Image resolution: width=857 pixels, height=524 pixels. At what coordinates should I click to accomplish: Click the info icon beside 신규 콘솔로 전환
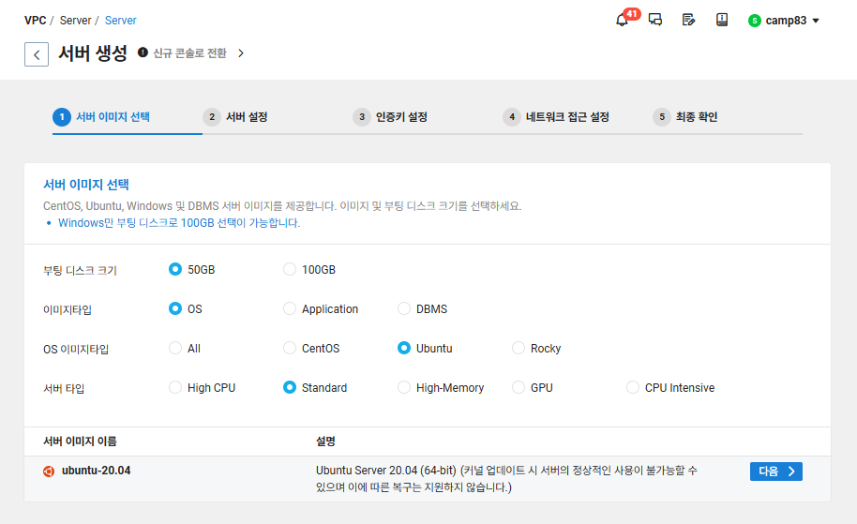pyautogui.click(x=143, y=52)
